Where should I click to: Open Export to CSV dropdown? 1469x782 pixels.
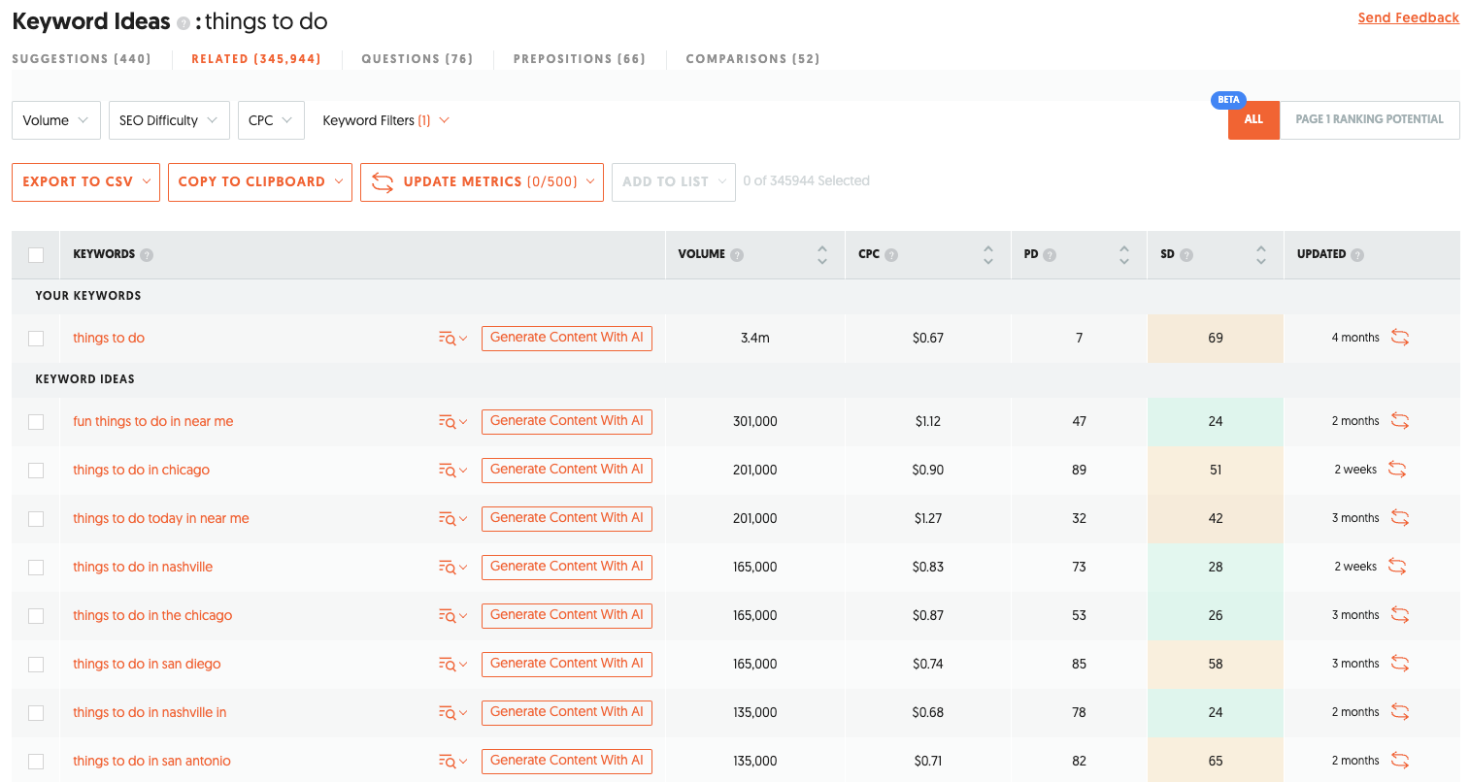click(85, 181)
